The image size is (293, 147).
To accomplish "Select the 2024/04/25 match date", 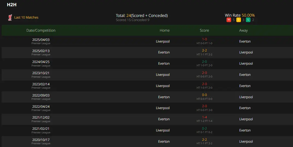I will [41, 62].
